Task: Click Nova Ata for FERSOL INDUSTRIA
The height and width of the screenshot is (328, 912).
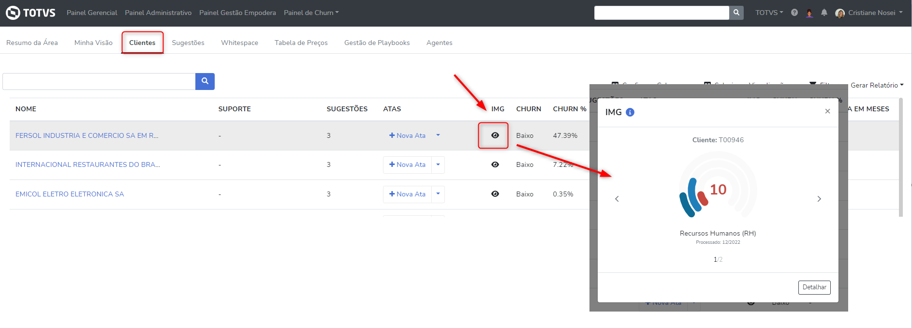Action: (407, 135)
